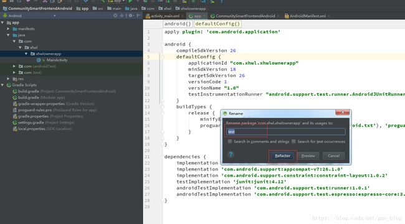
Task: Click the manifests folder icon
Action: coord(15,29)
